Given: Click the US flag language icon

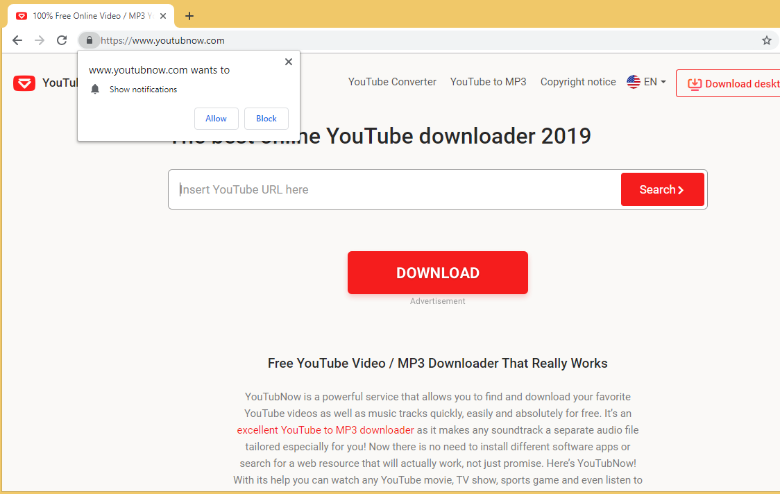Looking at the screenshot, I should click(x=633, y=82).
